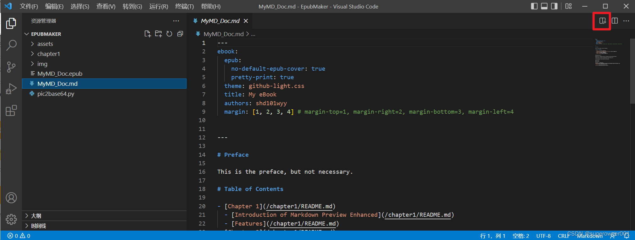
Task: Click New File icon in EPUBMAKER header
Action: [148, 34]
